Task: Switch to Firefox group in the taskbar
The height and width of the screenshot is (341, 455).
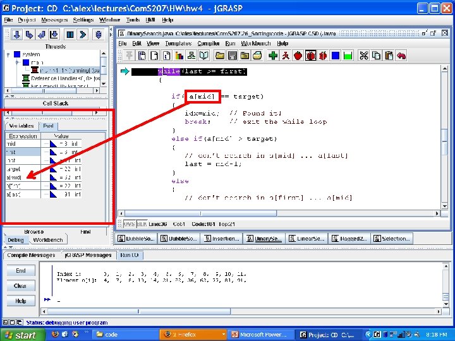Action: [193, 335]
